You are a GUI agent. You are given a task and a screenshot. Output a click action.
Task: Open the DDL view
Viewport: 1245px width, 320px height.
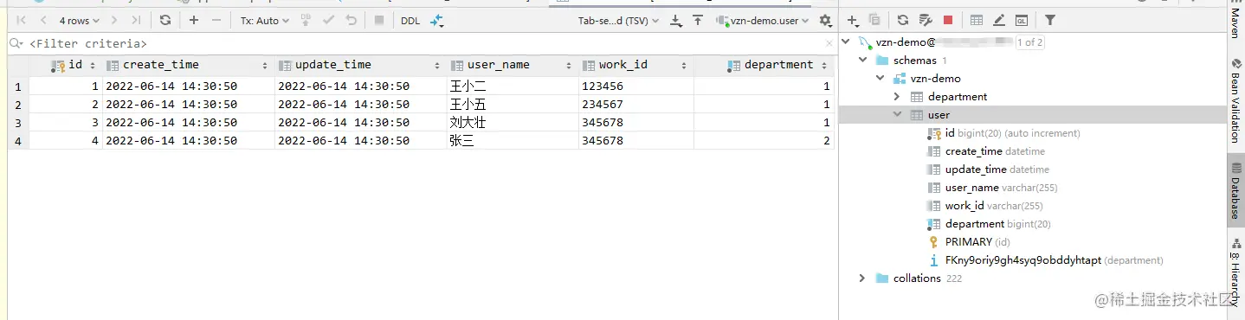(410, 21)
